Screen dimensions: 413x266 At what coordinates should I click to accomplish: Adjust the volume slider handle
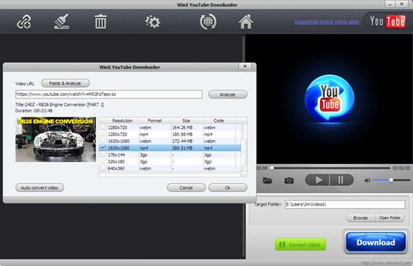(391, 181)
